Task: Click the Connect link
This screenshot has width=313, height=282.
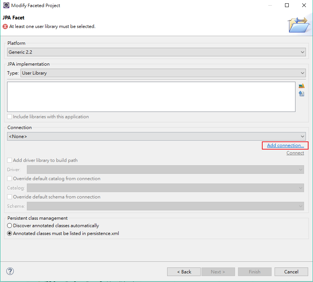Action: tap(295, 153)
